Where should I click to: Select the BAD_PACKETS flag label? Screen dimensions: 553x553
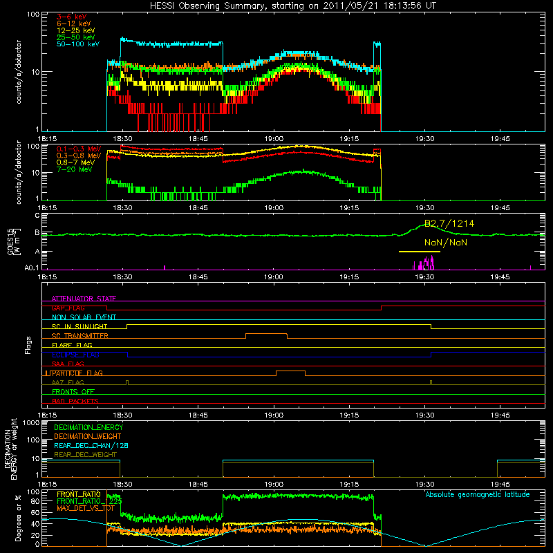pyautogui.click(x=75, y=401)
